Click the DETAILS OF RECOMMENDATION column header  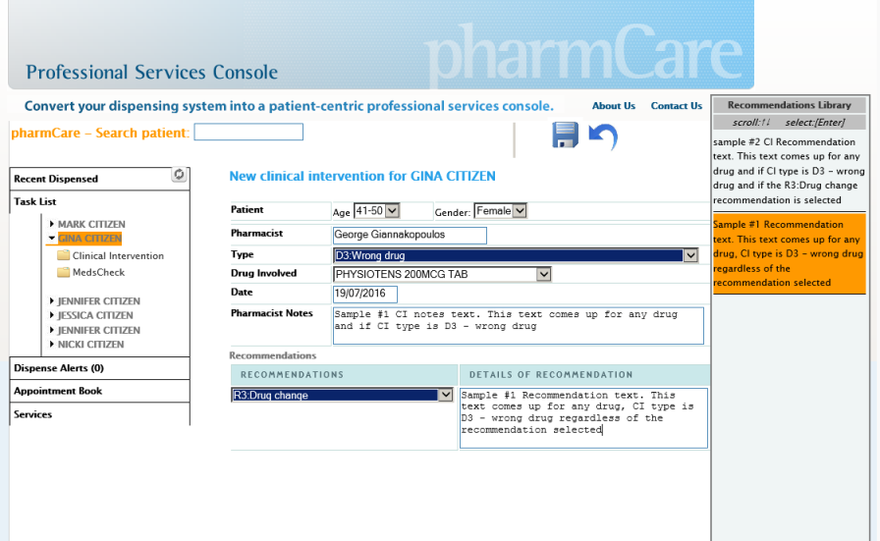584,374
